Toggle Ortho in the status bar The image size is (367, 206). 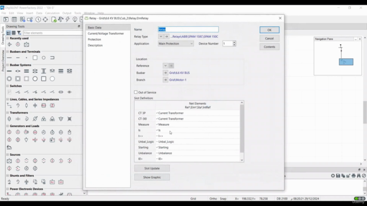coord(213,199)
